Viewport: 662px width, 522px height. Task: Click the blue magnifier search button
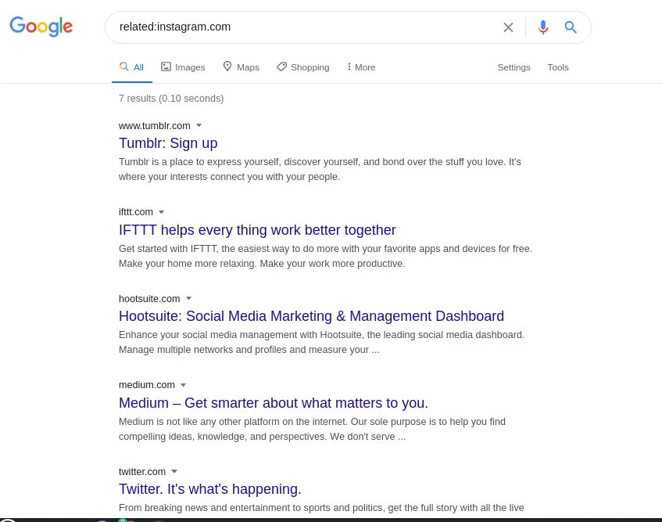coord(571,27)
